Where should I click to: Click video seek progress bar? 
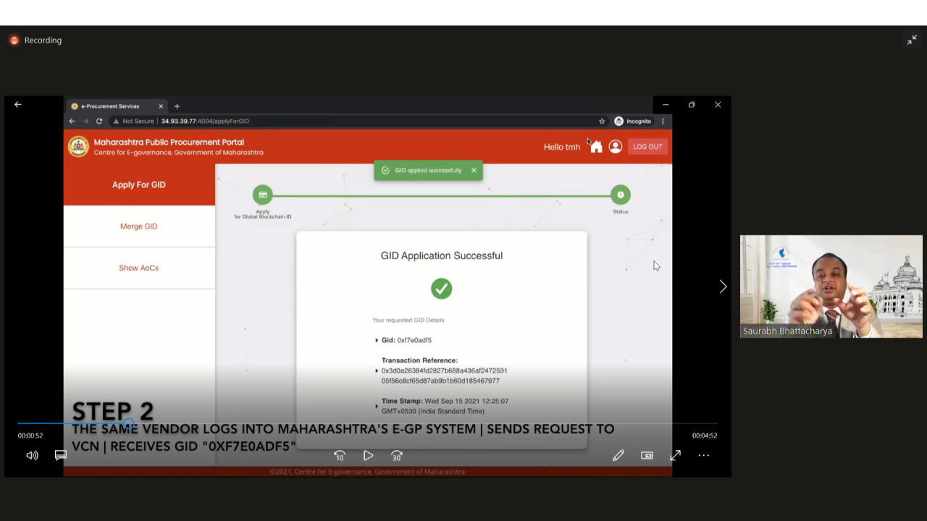click(x=368, y=423)
